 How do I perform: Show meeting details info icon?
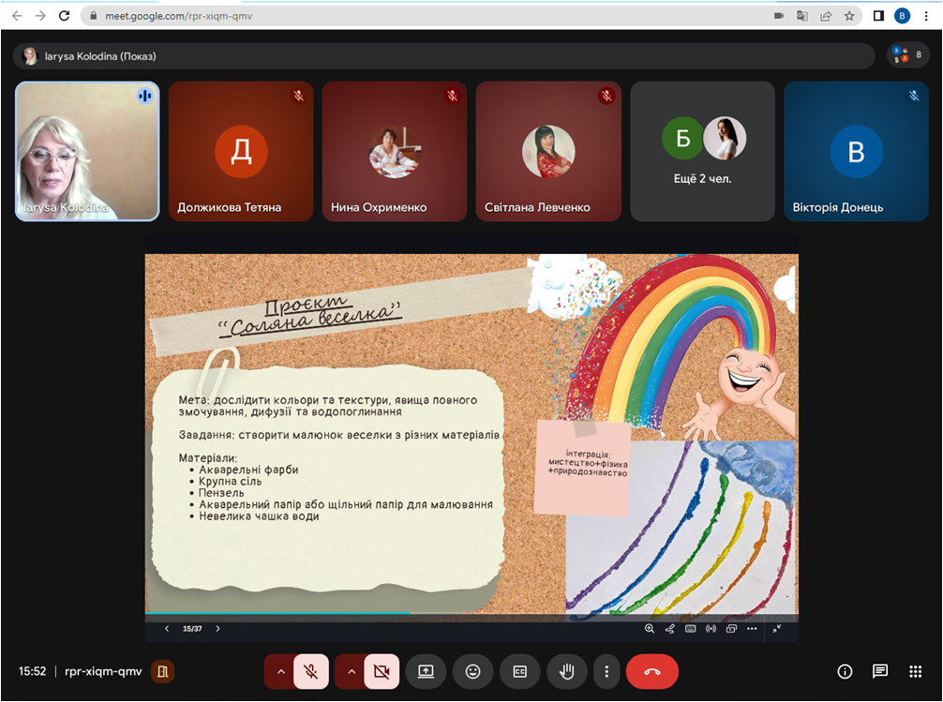point(845,671)
